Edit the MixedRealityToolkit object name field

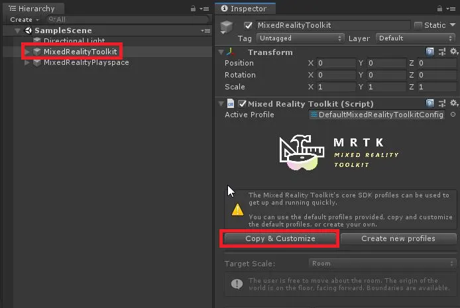click(x=333, y=25)
